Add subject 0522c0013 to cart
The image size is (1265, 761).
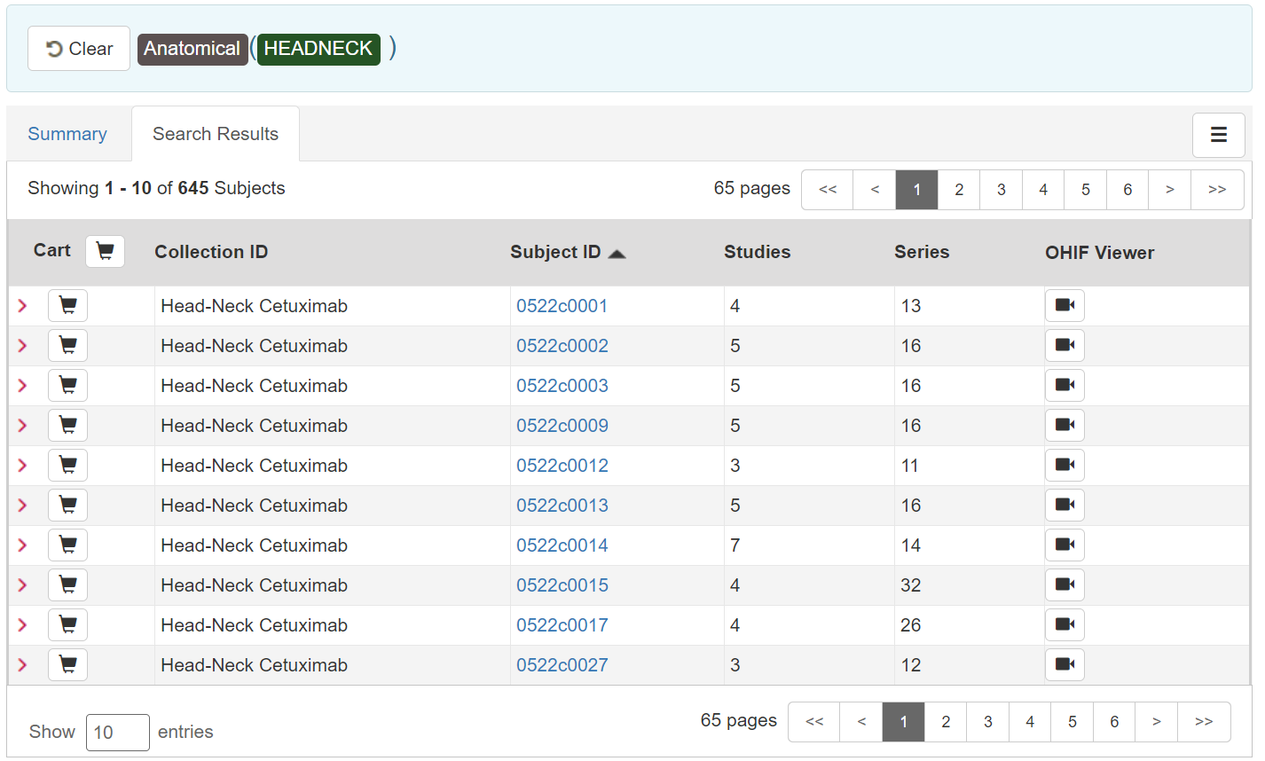coord(67,506)
